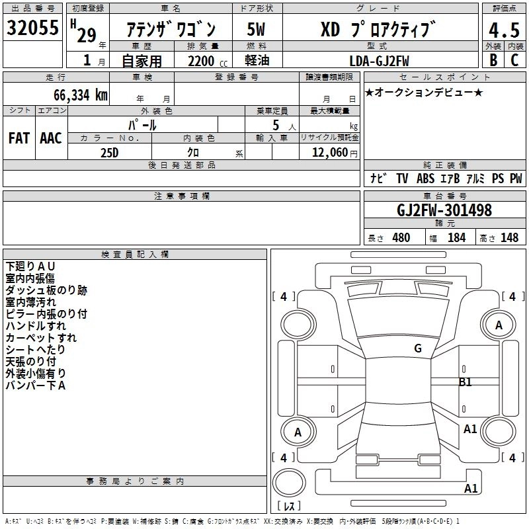Click the front left wheel circle
The width and height of the screenshot is (529, 529).
pyautogui.click(x=298, y=325)
